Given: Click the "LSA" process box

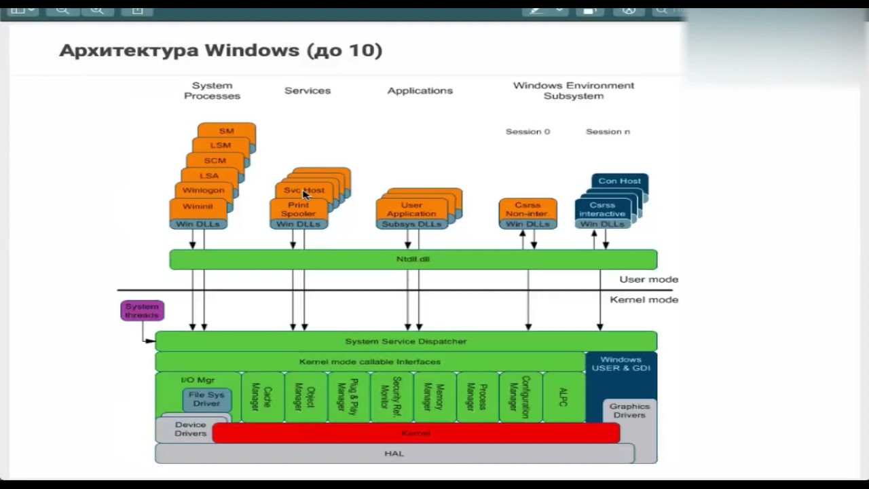Looking at the screenshot, I should (209, 175).
